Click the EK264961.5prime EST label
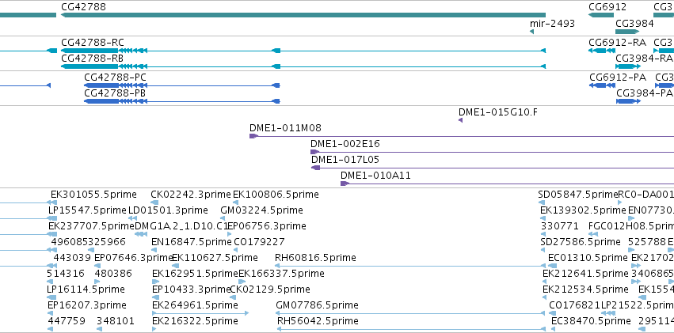Viewport: 674px width, 333px height. click(195, 305)
